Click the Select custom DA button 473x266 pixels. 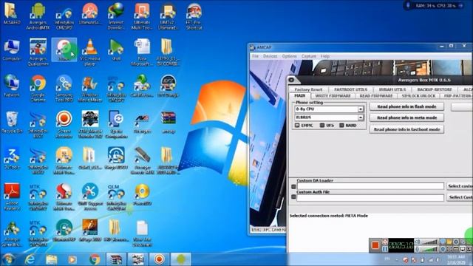(x=460, y=186)
